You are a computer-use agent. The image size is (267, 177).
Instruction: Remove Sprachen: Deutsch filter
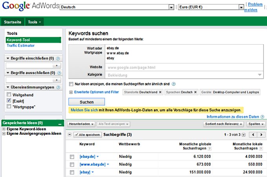(195, 92)
